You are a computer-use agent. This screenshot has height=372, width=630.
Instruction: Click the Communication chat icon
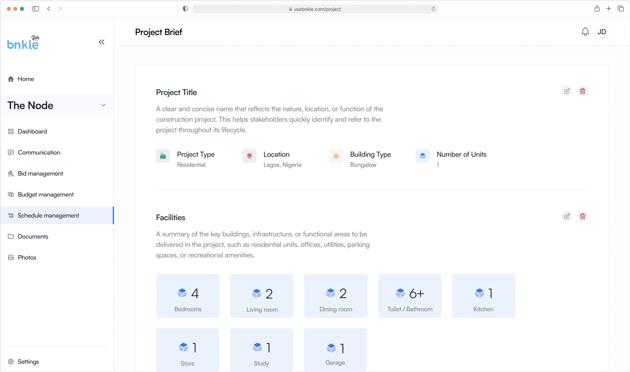tap(11, 152)
